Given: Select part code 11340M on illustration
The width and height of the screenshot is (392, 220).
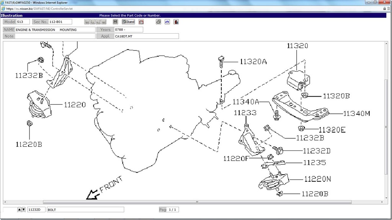Looking at the screenshot, I should (x=356, y=113).
